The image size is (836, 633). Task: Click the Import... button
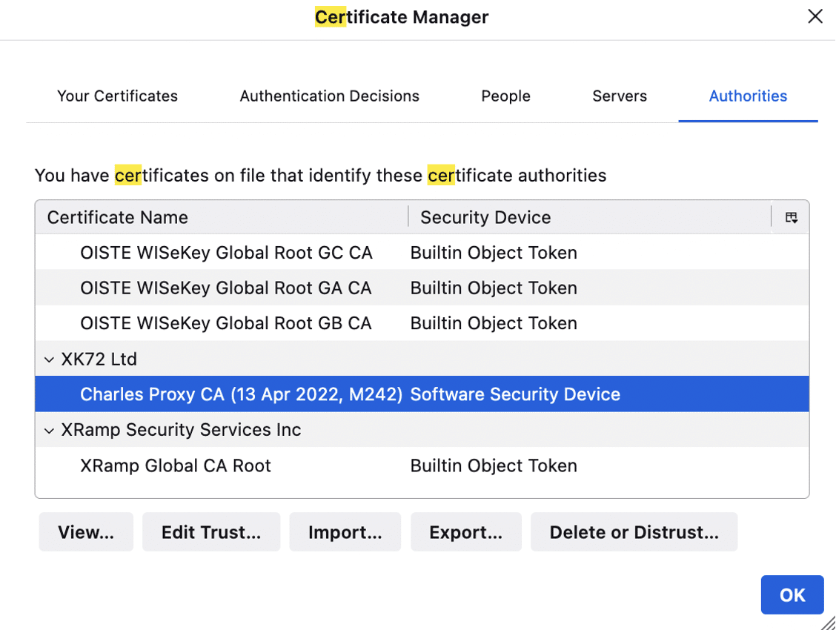(345, 531)
